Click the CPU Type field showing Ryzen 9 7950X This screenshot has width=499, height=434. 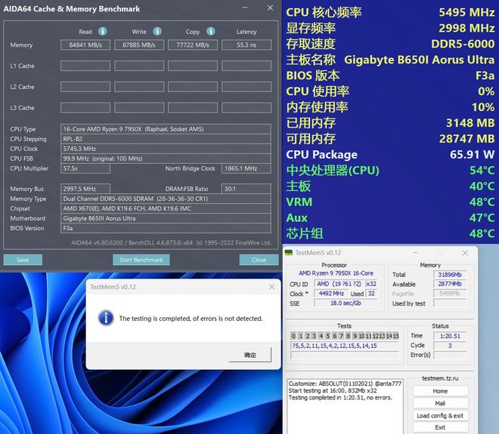point(166,129)
